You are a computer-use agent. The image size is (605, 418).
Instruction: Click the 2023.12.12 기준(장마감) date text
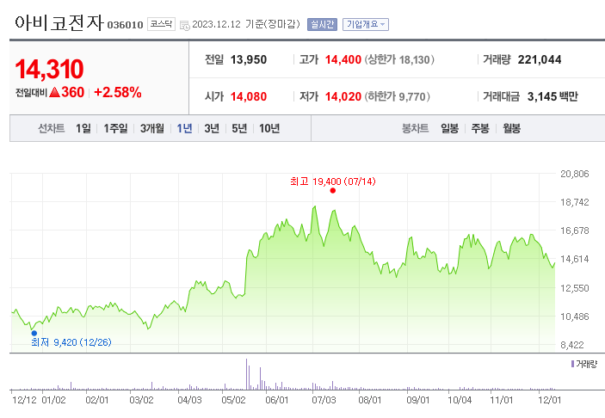pyautogui.click(x=246, y=24)
